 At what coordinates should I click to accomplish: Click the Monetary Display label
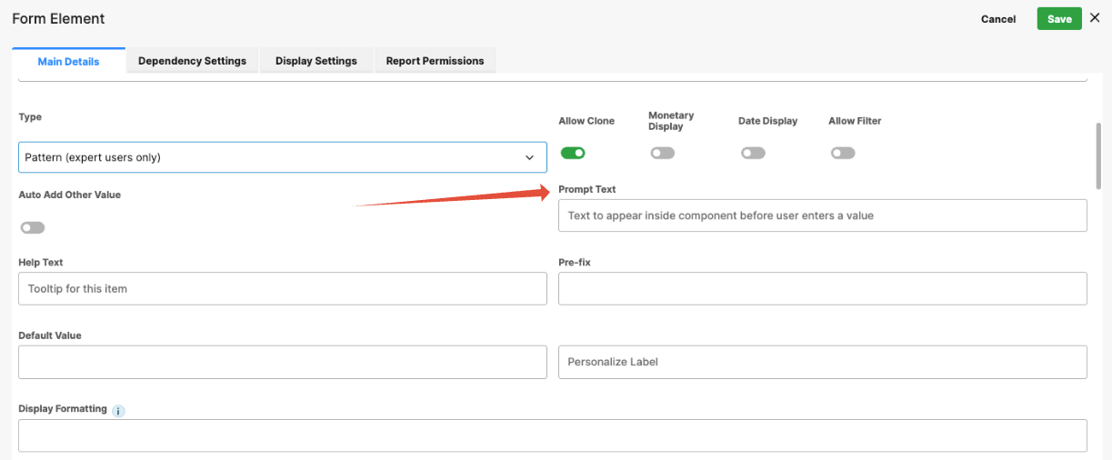click(671, 121)
